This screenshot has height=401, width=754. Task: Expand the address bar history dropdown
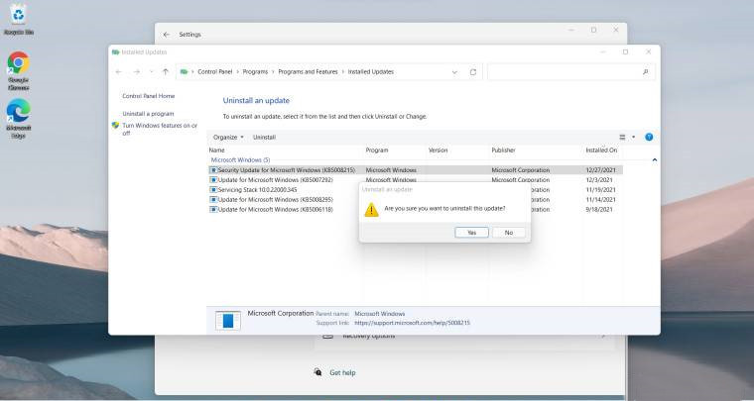454,72
